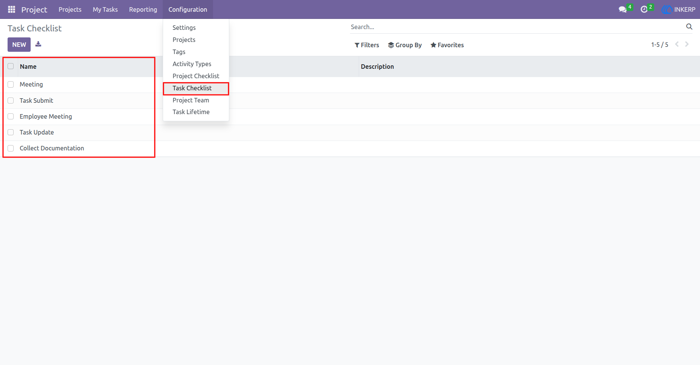The height and width of the screenshot is (365, 700).
Task: Tick the Meeting row checkbox
Action: [11, 84]
